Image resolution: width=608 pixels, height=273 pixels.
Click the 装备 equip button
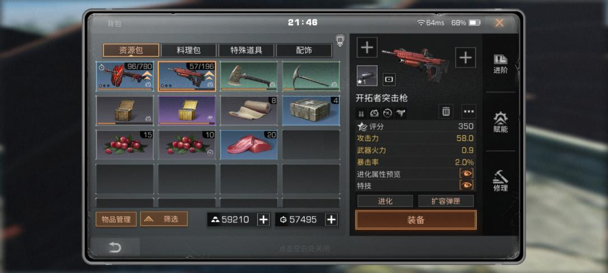(x=416, y=220)
